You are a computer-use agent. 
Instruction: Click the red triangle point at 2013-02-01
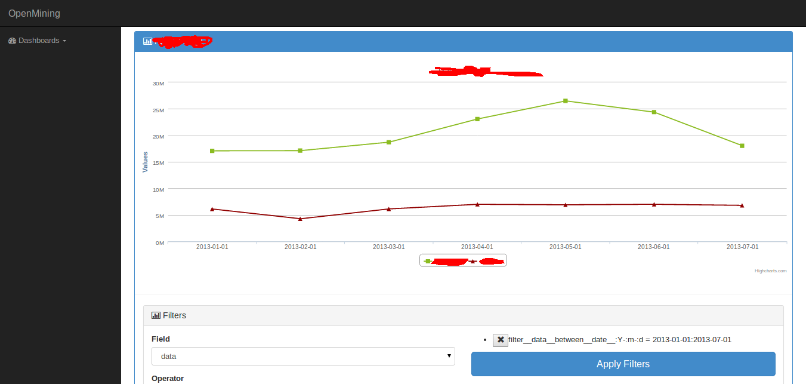300,219
